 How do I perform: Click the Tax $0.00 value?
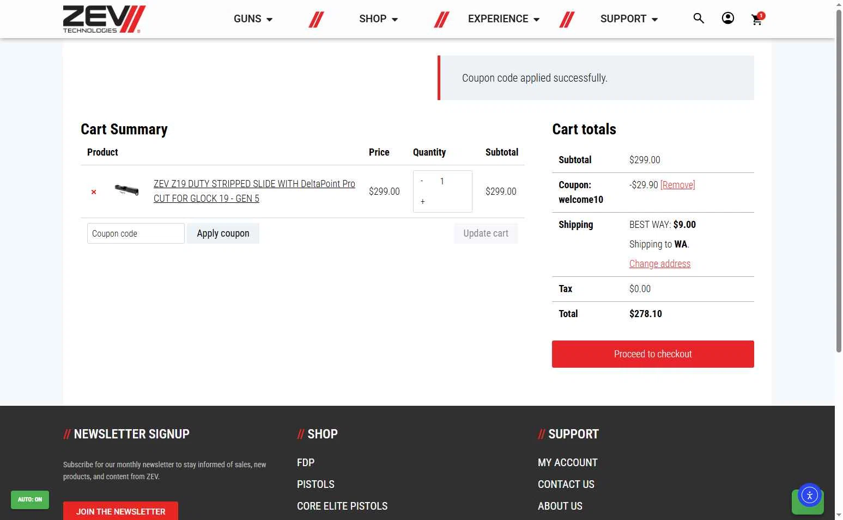click(640, 289)
